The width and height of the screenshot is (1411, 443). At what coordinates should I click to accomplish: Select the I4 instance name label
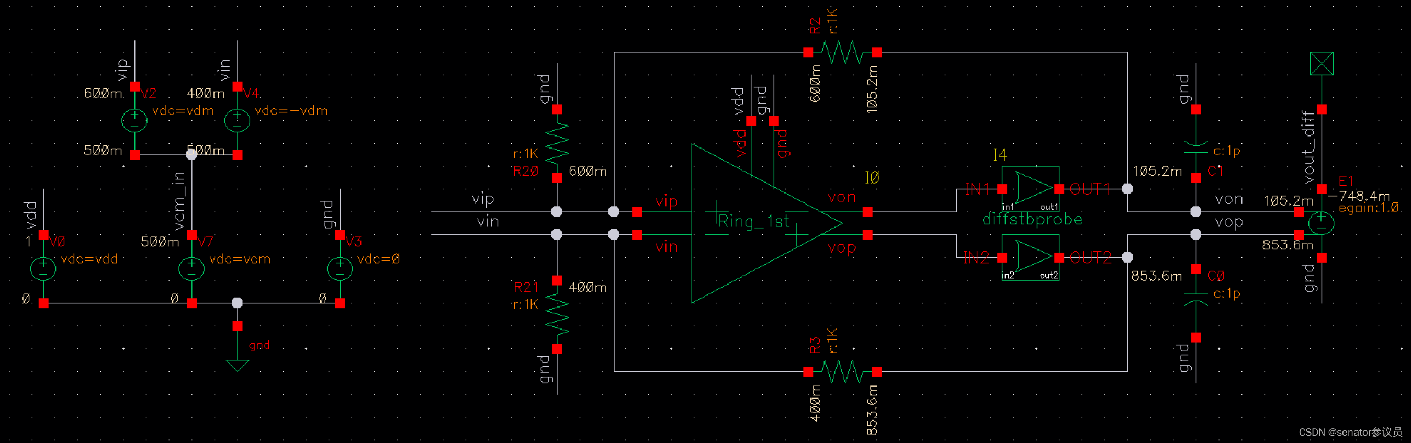(x=1000, y=155)
